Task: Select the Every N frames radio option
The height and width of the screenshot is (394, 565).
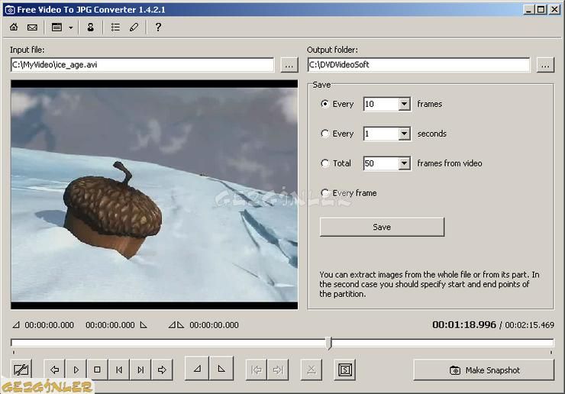Action: [324, 104]
